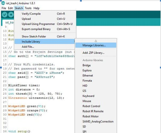Include the HID library
The image size is (161, 133).
coord(96,86)
